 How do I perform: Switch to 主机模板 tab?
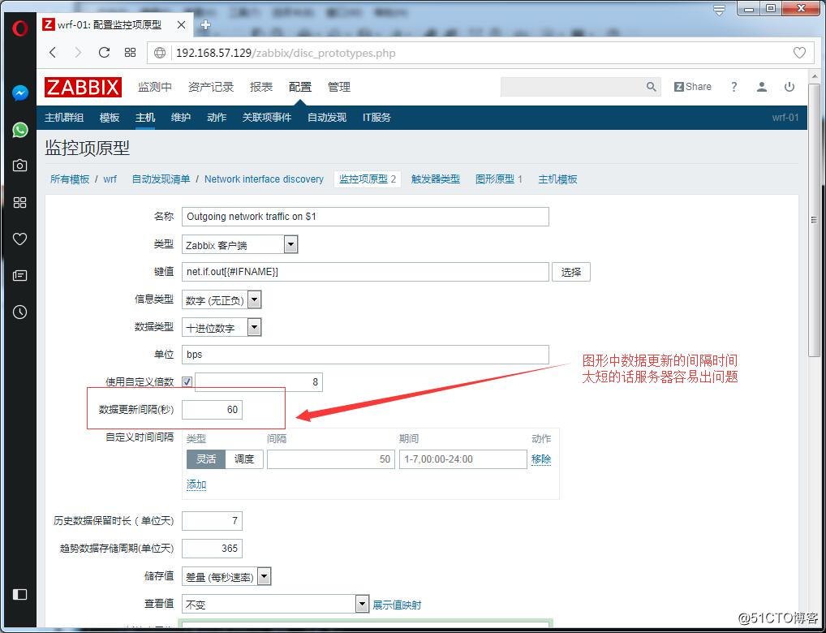(558, 179)
